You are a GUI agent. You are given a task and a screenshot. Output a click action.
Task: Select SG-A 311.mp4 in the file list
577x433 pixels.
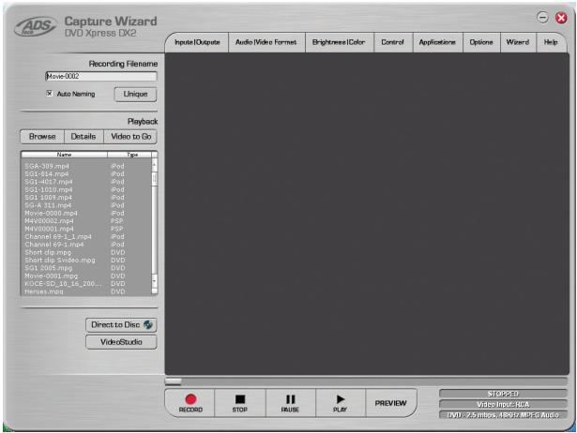(86, 205)
